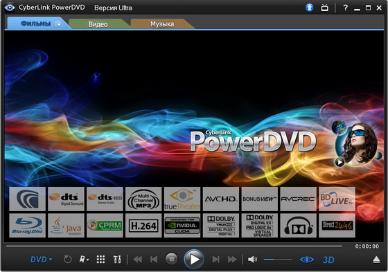Click the H.264 logo tile
388x272 pixels.
(143, 226)
